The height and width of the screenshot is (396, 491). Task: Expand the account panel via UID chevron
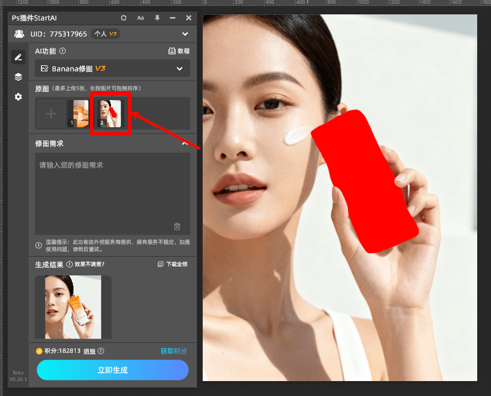pyautogui.click(x=186, y=34)
